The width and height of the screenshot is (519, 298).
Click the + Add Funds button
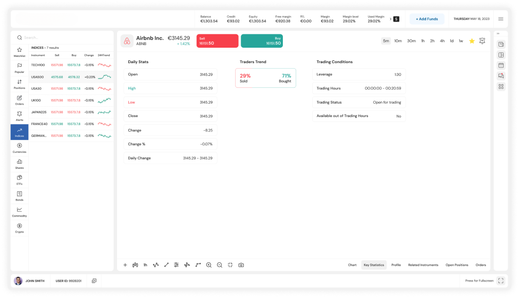427,19
